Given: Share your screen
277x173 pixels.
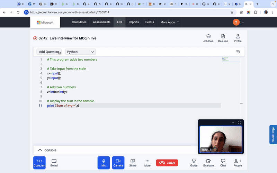Looking at the screenshot, I should pyautogui.click(x=133, y=163).
